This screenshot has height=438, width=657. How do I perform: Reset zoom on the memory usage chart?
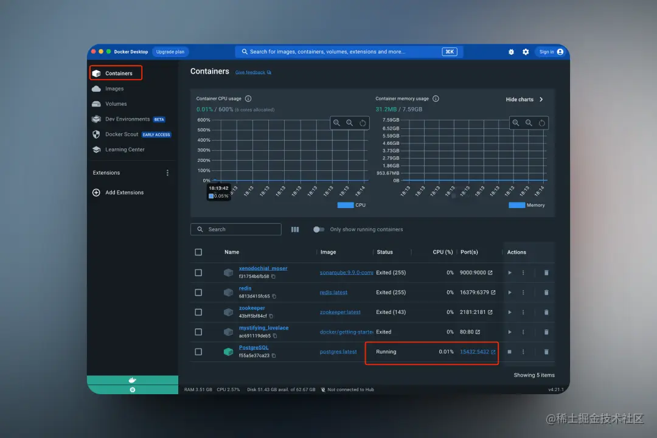[542, 123]
